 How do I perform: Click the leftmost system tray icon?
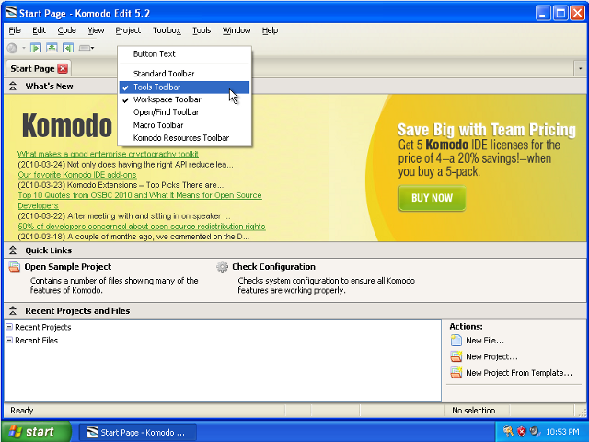(508, 432)
